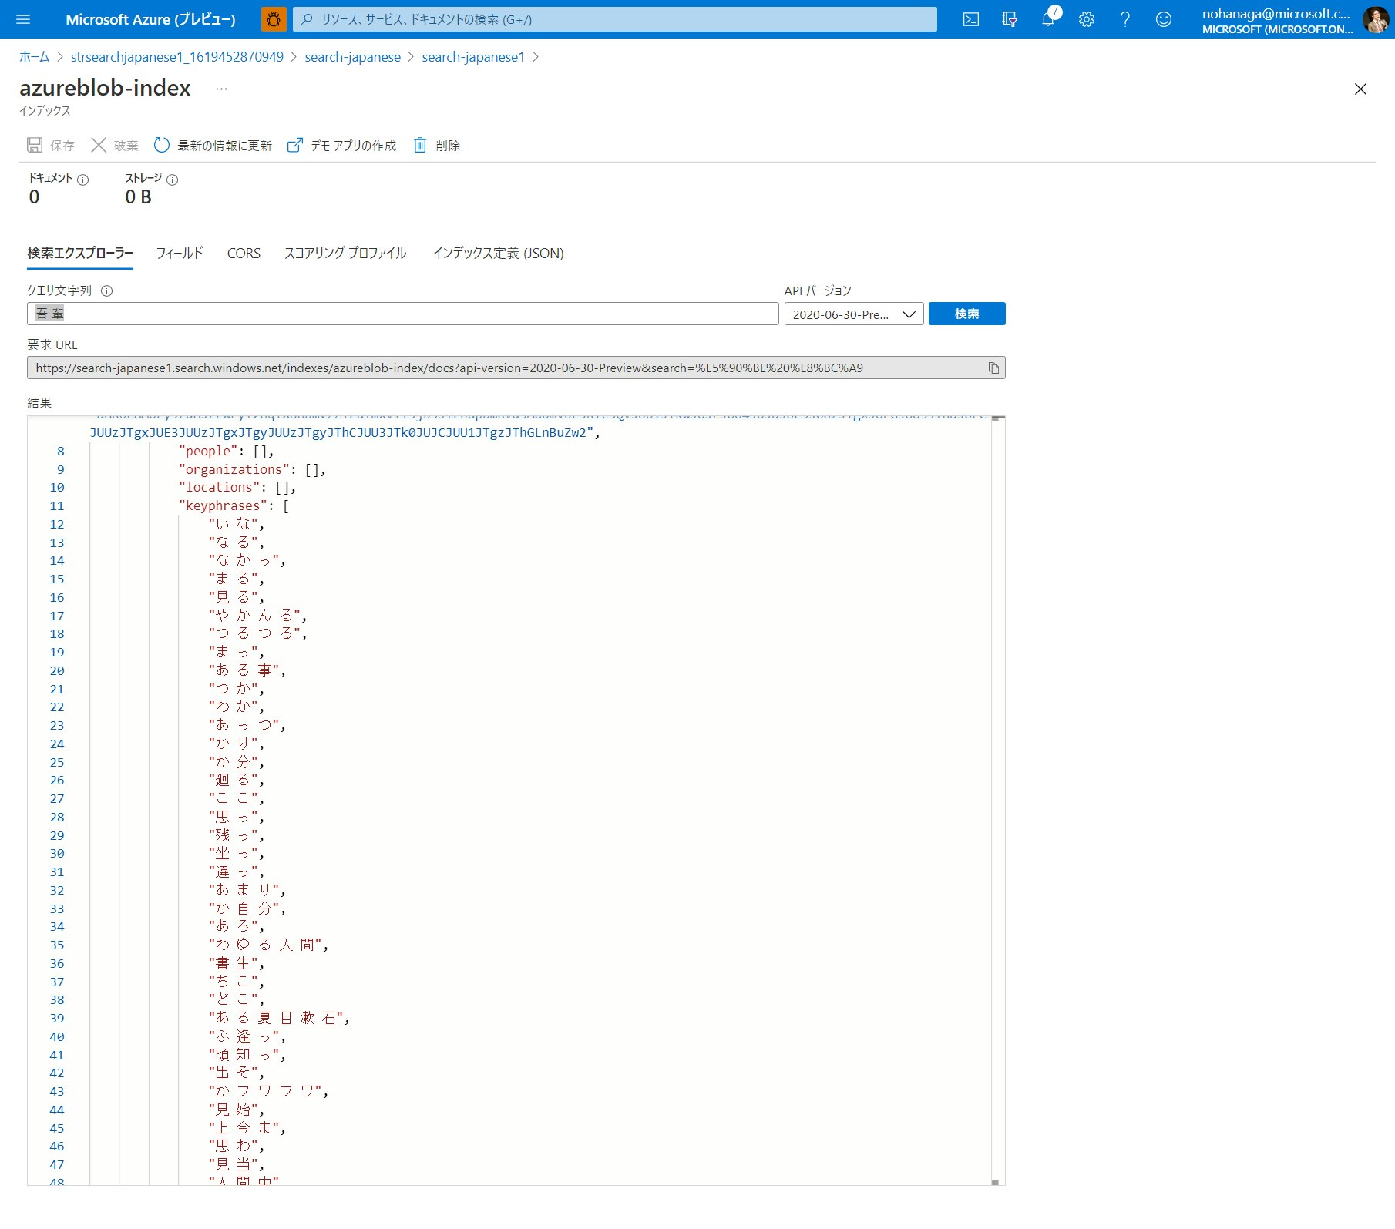1395x1229 pixels.
Task: Copy the request URL to clipboard
Action: pyautogui.click(x=994, y=368)
